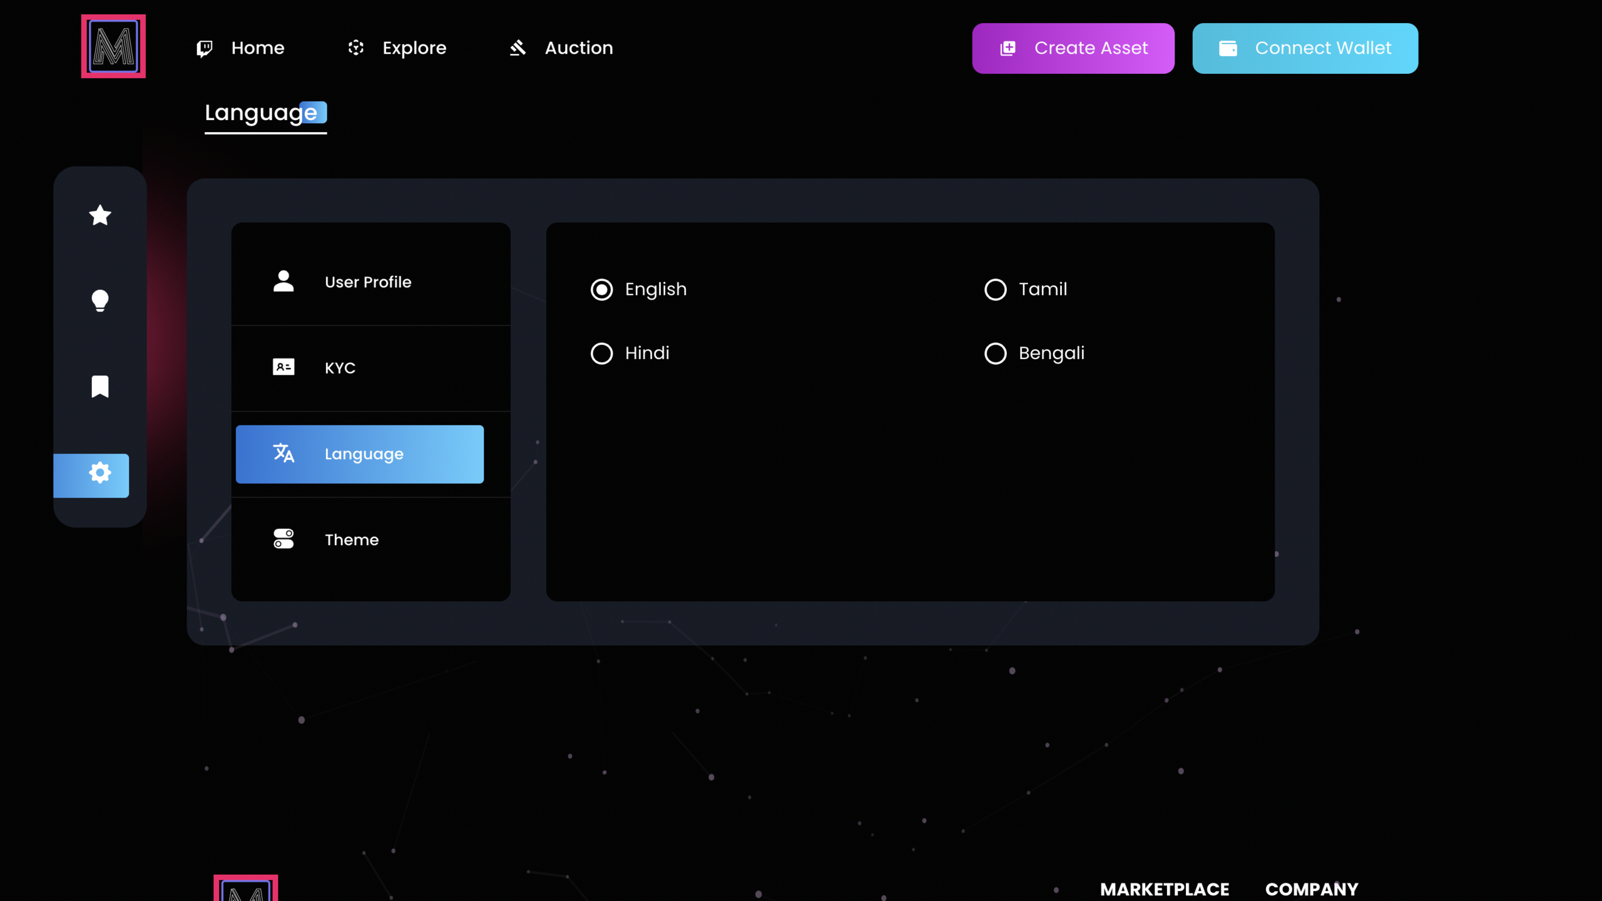Click the Auction gavel icon
Viewport: 1602px width, 901px height.
[x=518, y=48]
